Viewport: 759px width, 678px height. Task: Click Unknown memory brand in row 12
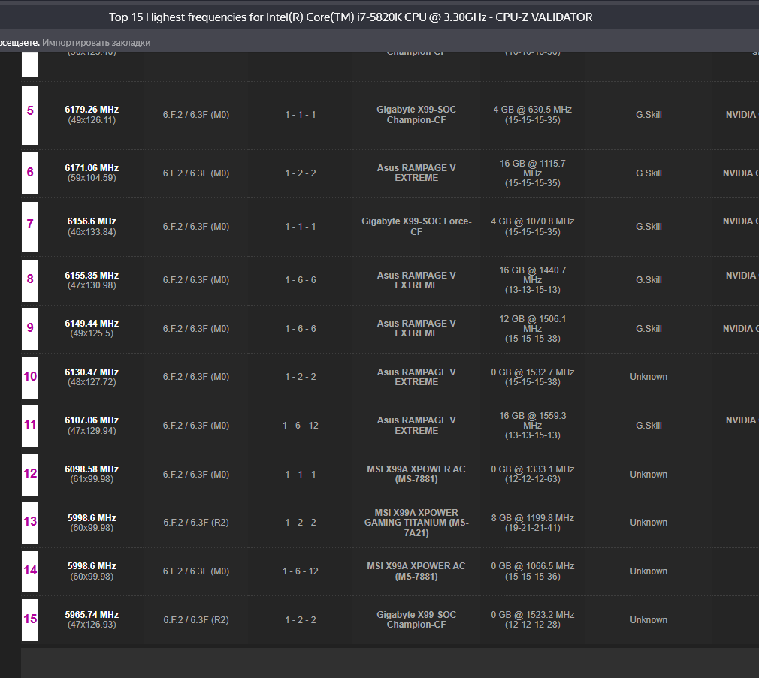[x=649, y=475]
